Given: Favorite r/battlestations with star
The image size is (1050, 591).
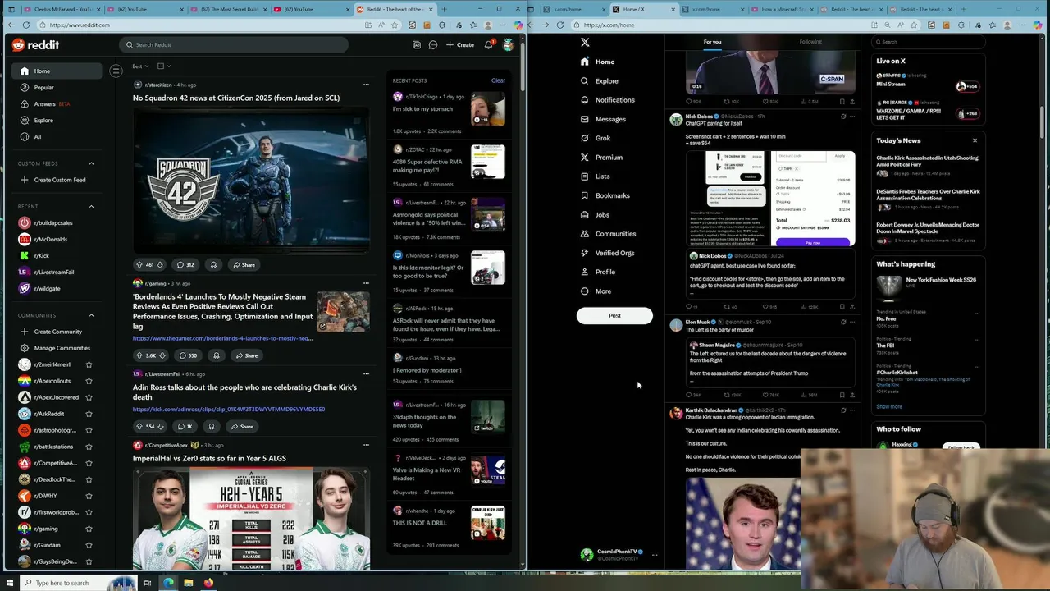Looking at the screenshot, I should [x=89, y=447].
